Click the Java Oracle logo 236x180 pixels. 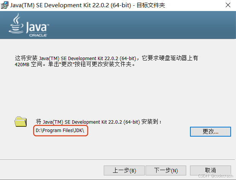(x=29, y=25)
